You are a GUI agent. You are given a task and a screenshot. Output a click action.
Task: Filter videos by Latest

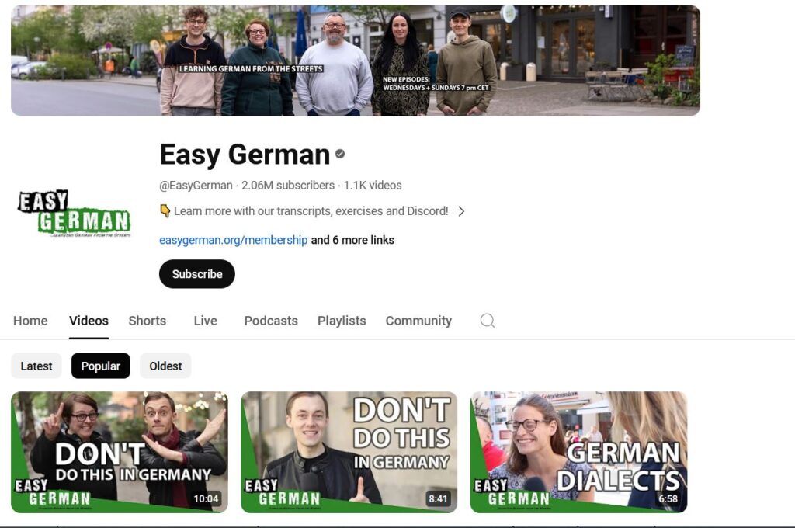click(36, 365)
